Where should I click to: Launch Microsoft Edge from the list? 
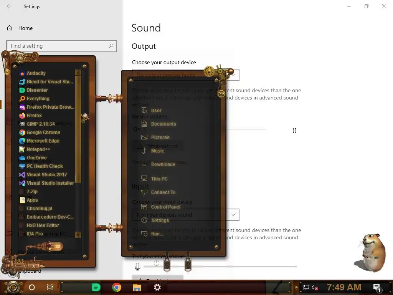pos(40,141)
